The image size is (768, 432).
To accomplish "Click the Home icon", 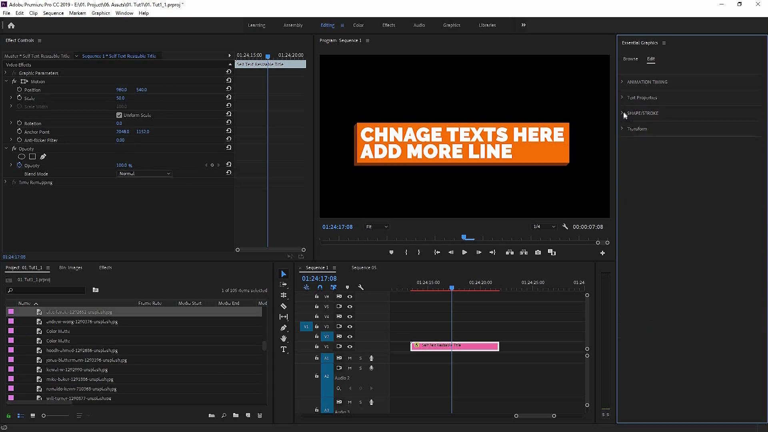I will tap(11, 26).
